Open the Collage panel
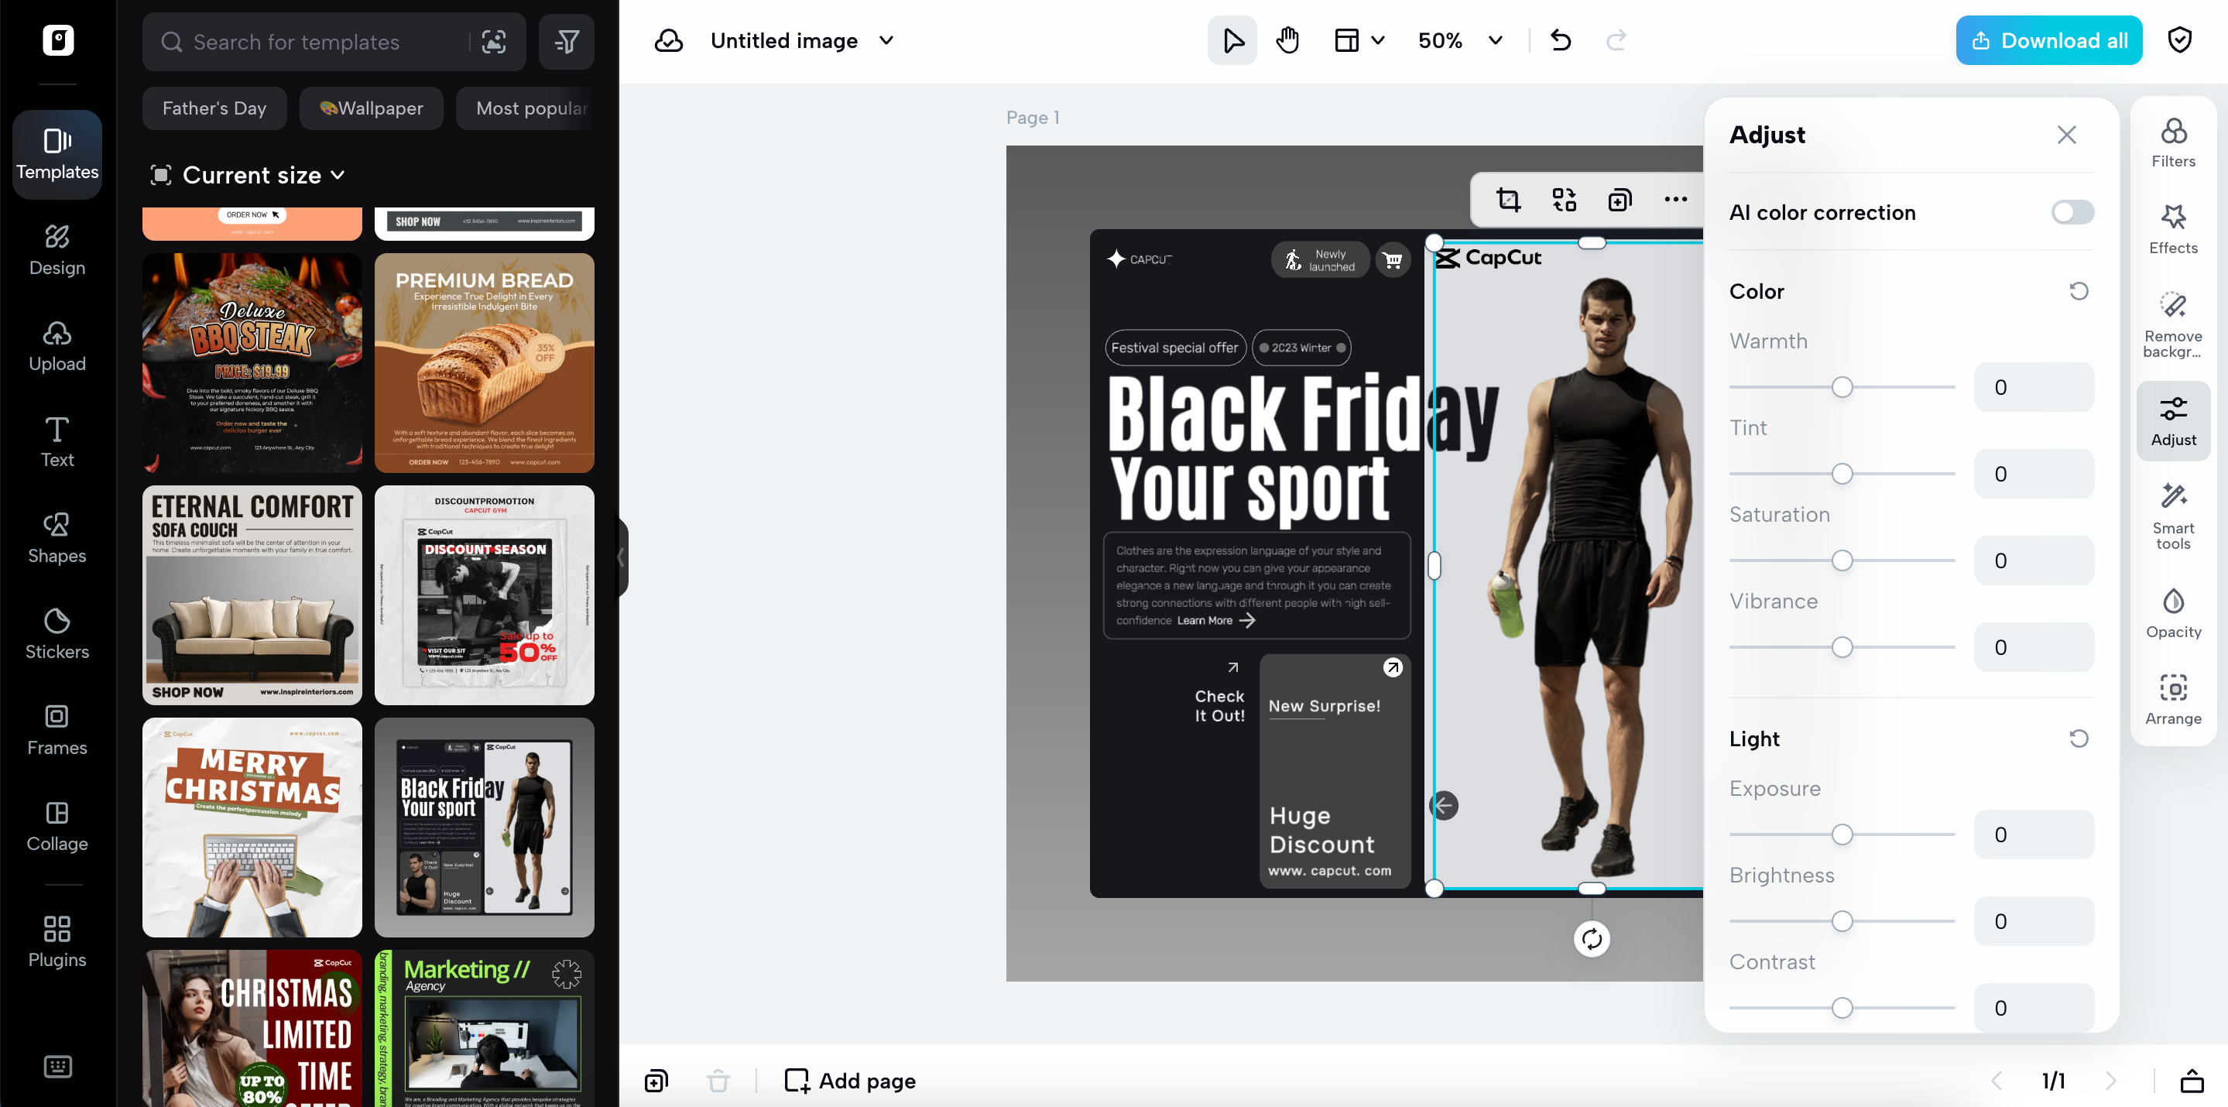 coord(57,827)
